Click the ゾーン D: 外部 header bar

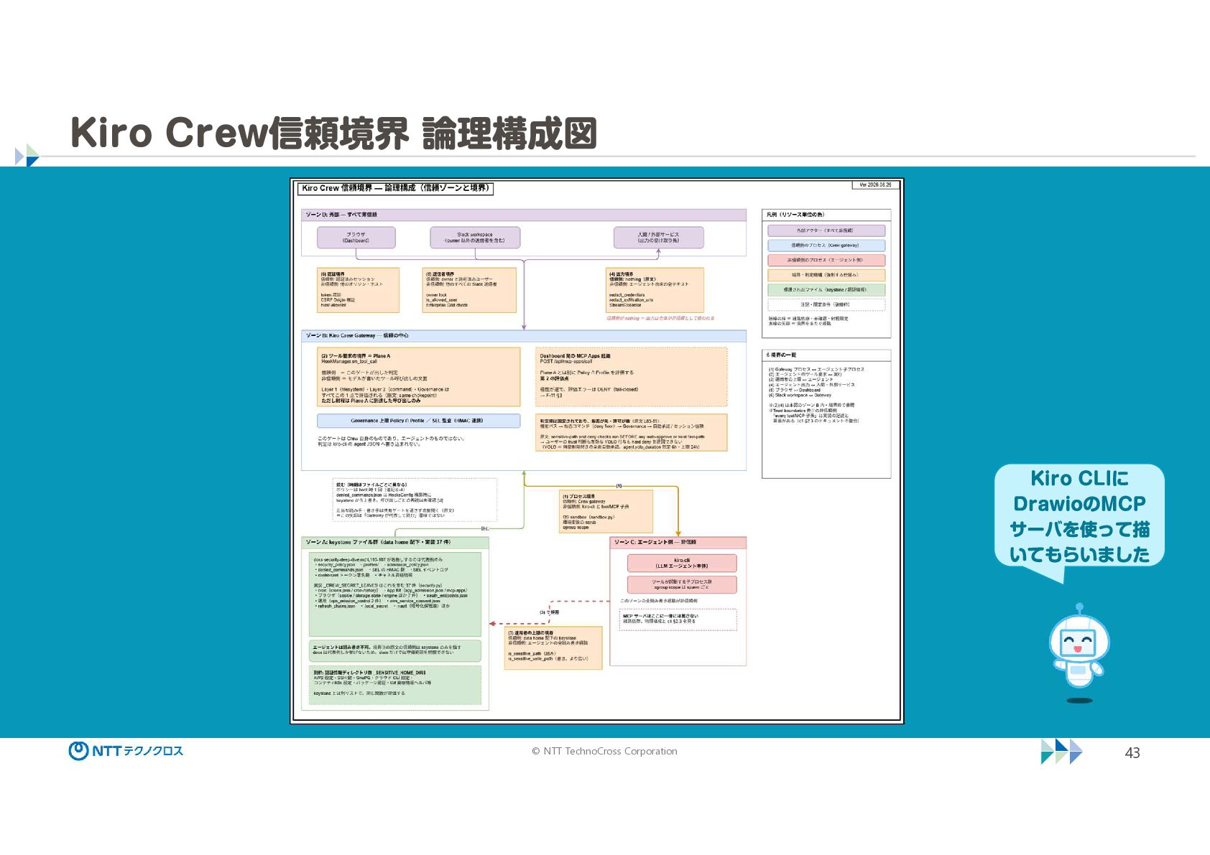(x=524, y=215)
